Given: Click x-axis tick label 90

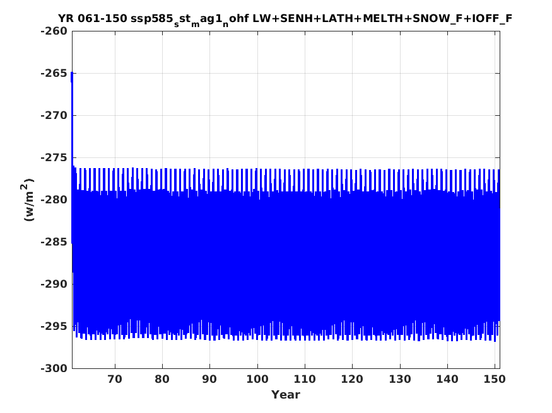Looking at the screenshot, I should pyautogui.click(x=210, y=379).
